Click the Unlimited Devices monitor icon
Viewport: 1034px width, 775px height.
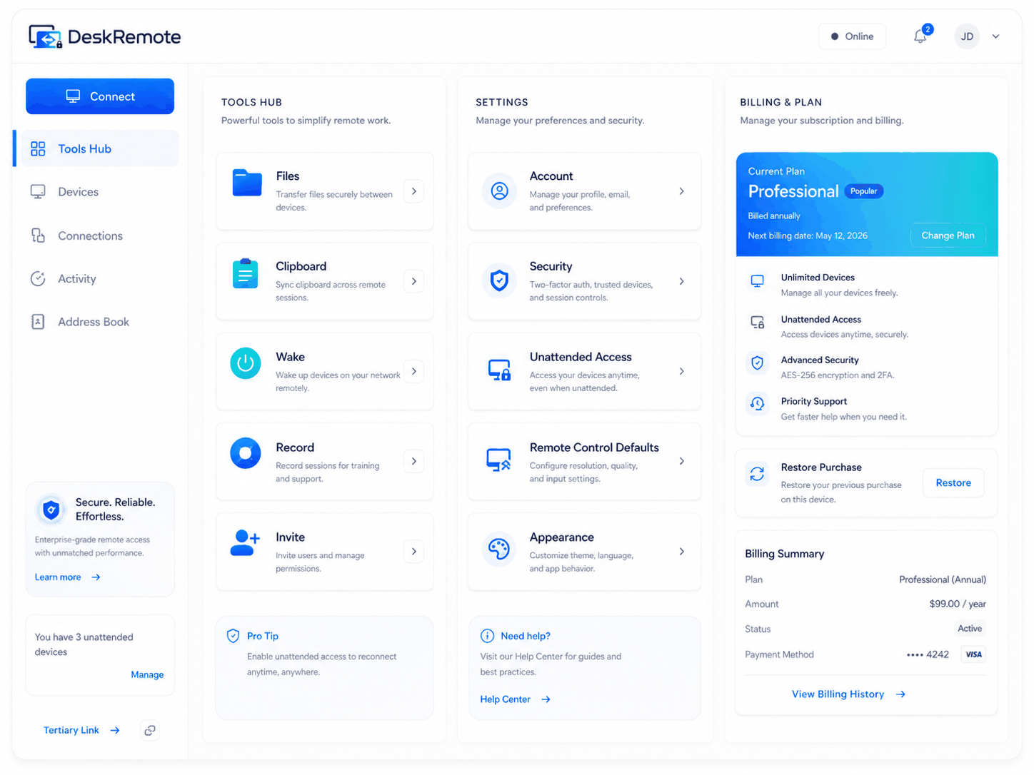758,280
